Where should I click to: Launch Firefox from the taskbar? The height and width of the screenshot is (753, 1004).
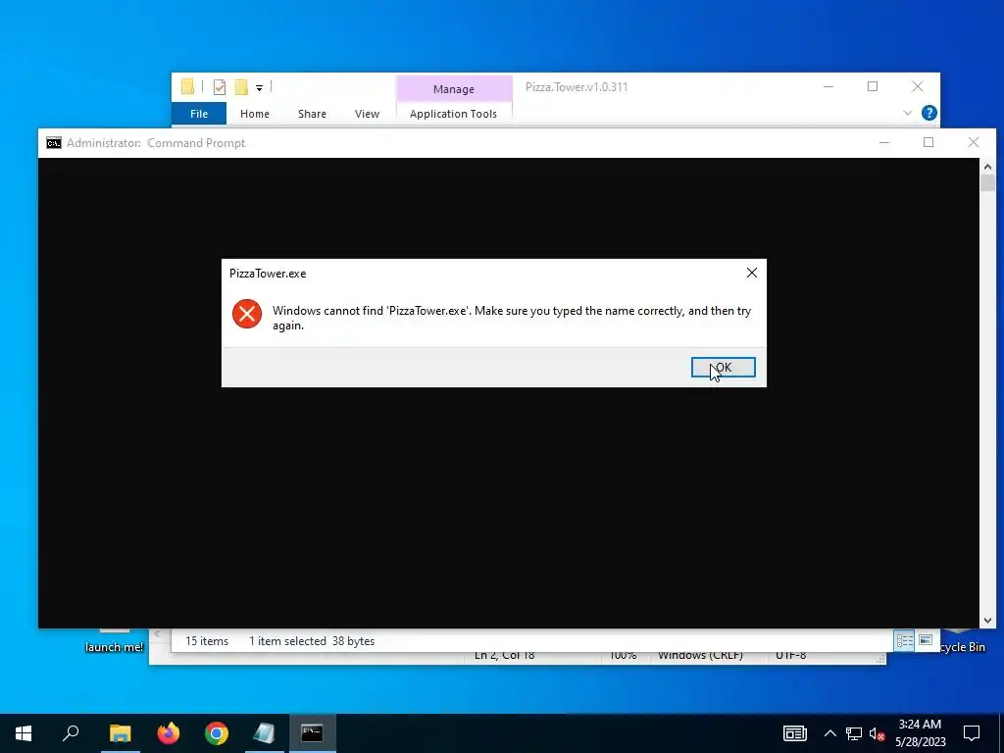click(169, 733)
